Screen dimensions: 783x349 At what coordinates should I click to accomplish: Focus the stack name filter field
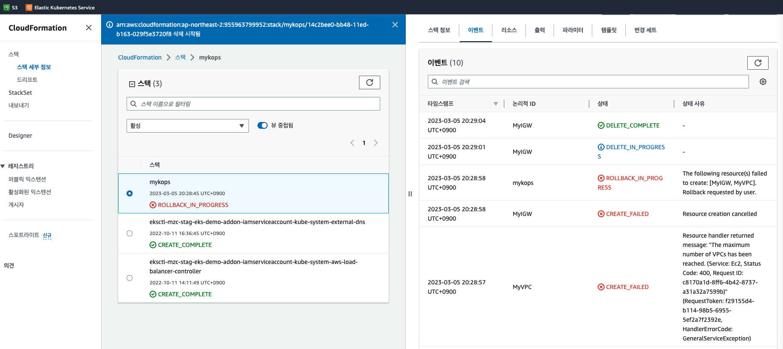[253, 104]
